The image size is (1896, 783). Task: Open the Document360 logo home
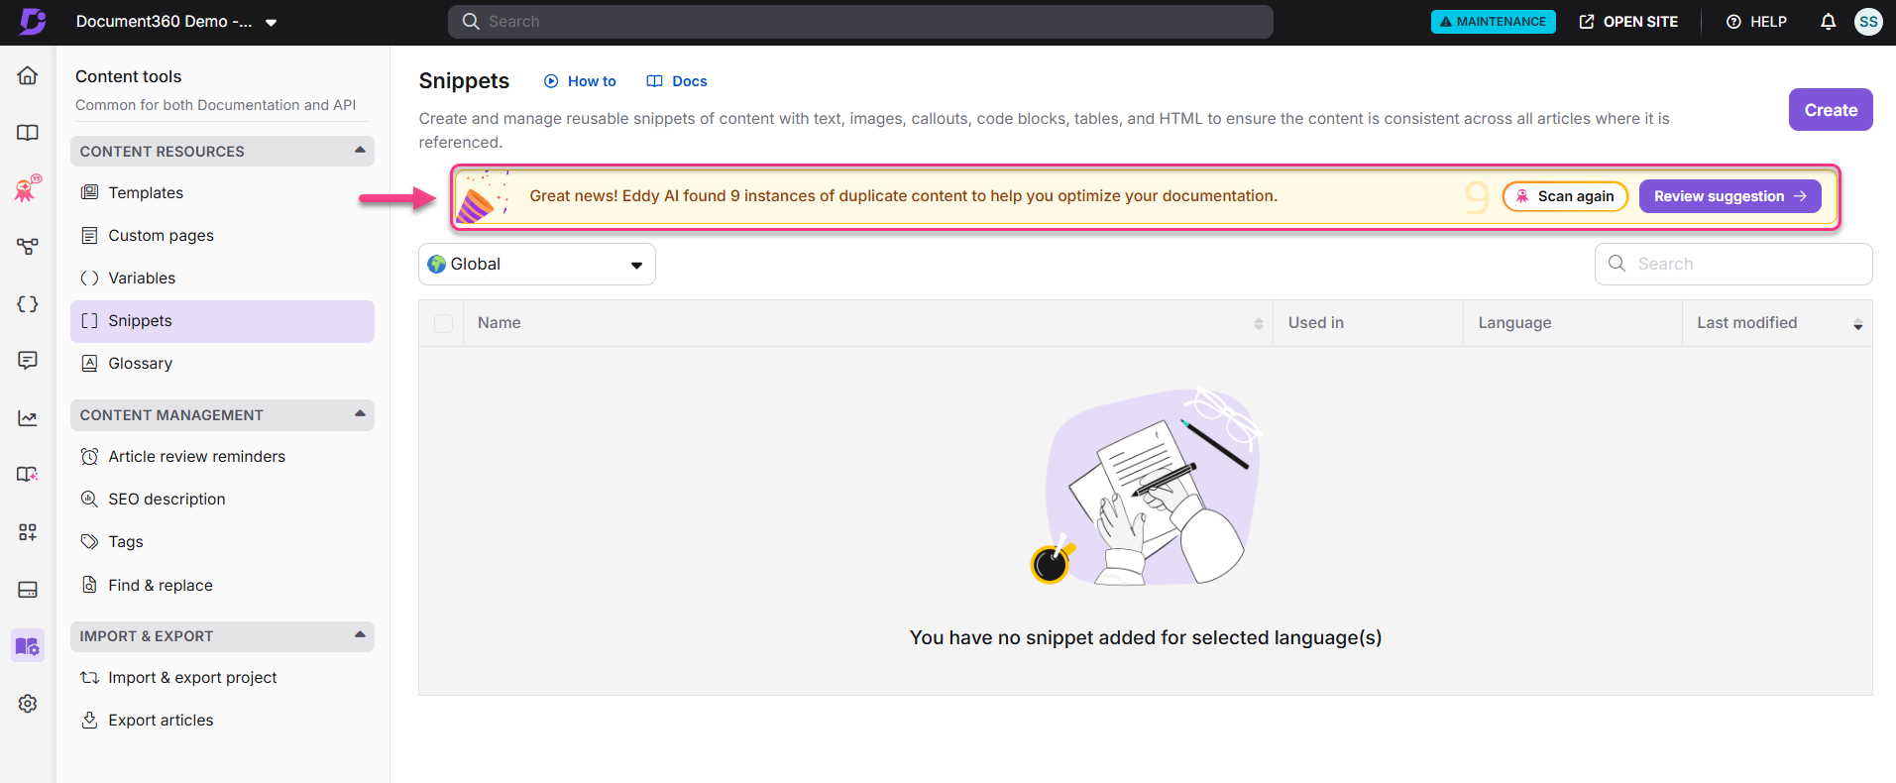pyautogui.click(x=32, y=21)
